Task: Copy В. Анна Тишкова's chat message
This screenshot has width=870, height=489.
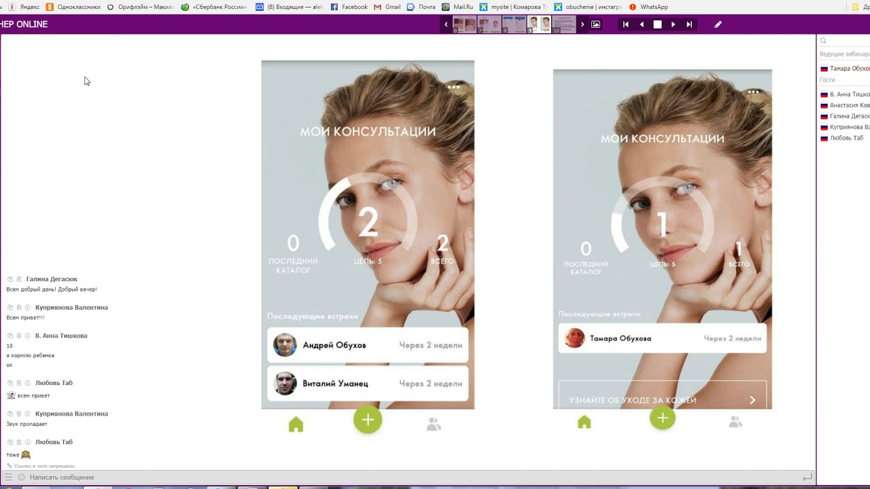Action: coord(10,336)
